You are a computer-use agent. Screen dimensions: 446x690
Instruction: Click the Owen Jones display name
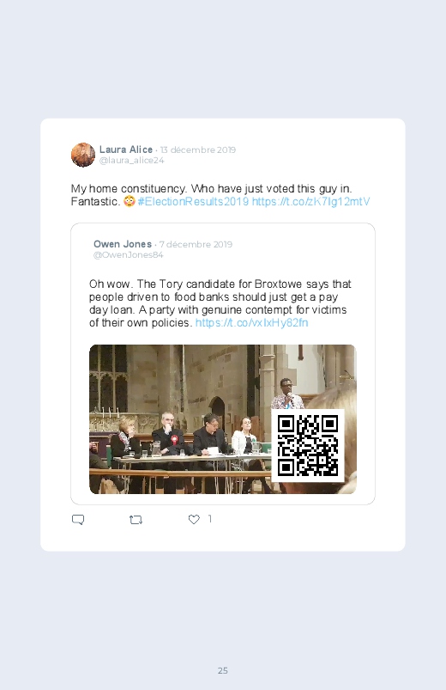(x=123, y=244)
